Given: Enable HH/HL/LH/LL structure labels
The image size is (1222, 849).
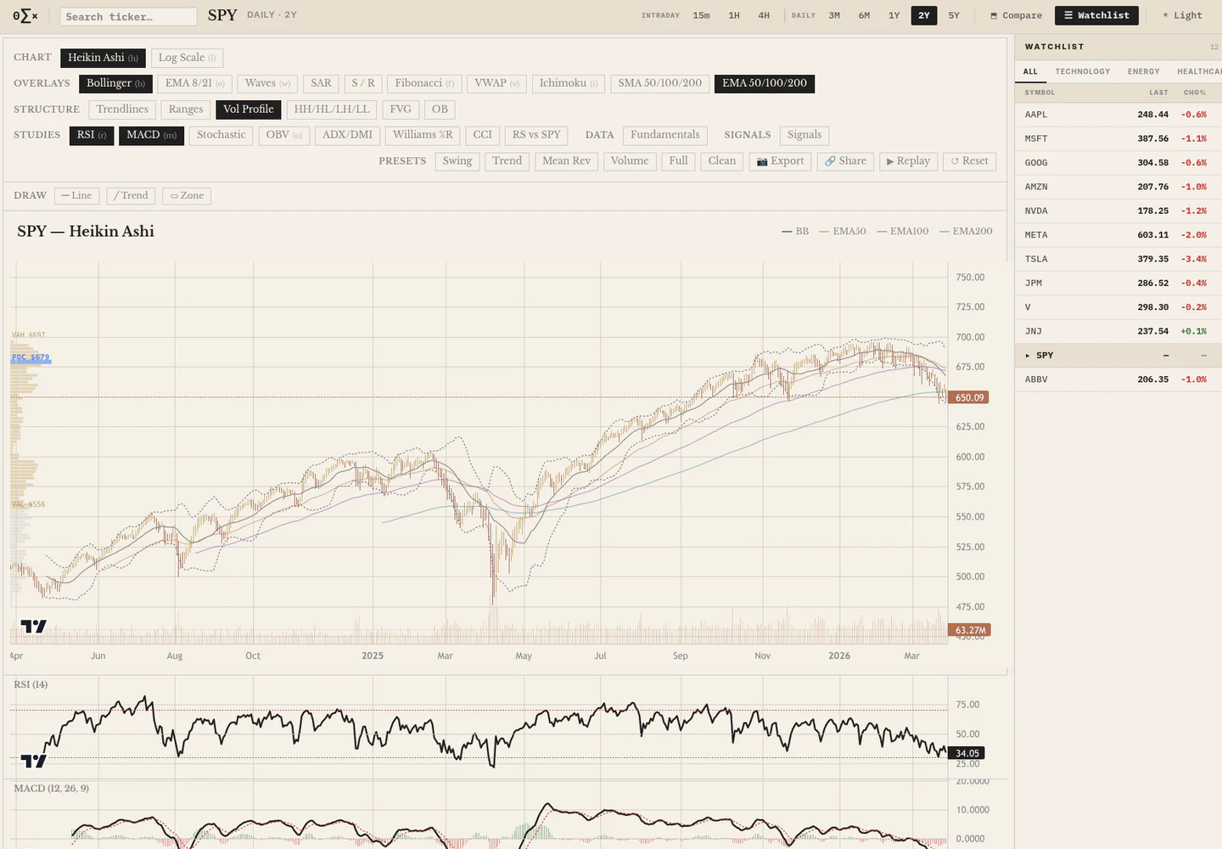Looking at the screenshot, I should [332, 110].
